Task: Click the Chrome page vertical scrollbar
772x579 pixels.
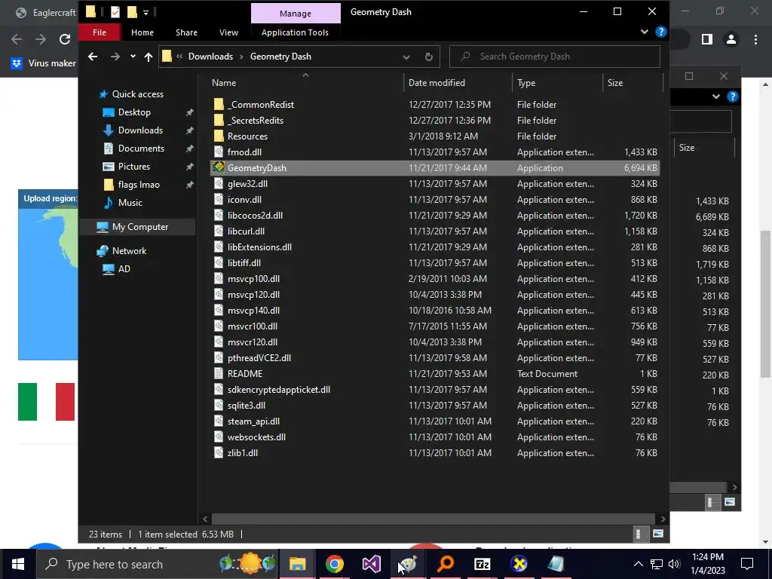Action: [766, 303]
